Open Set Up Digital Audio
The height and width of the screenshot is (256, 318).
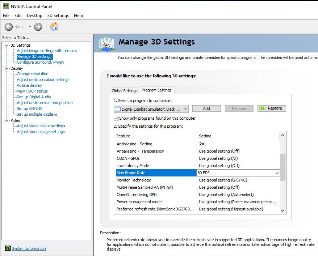tap(34, 97)
